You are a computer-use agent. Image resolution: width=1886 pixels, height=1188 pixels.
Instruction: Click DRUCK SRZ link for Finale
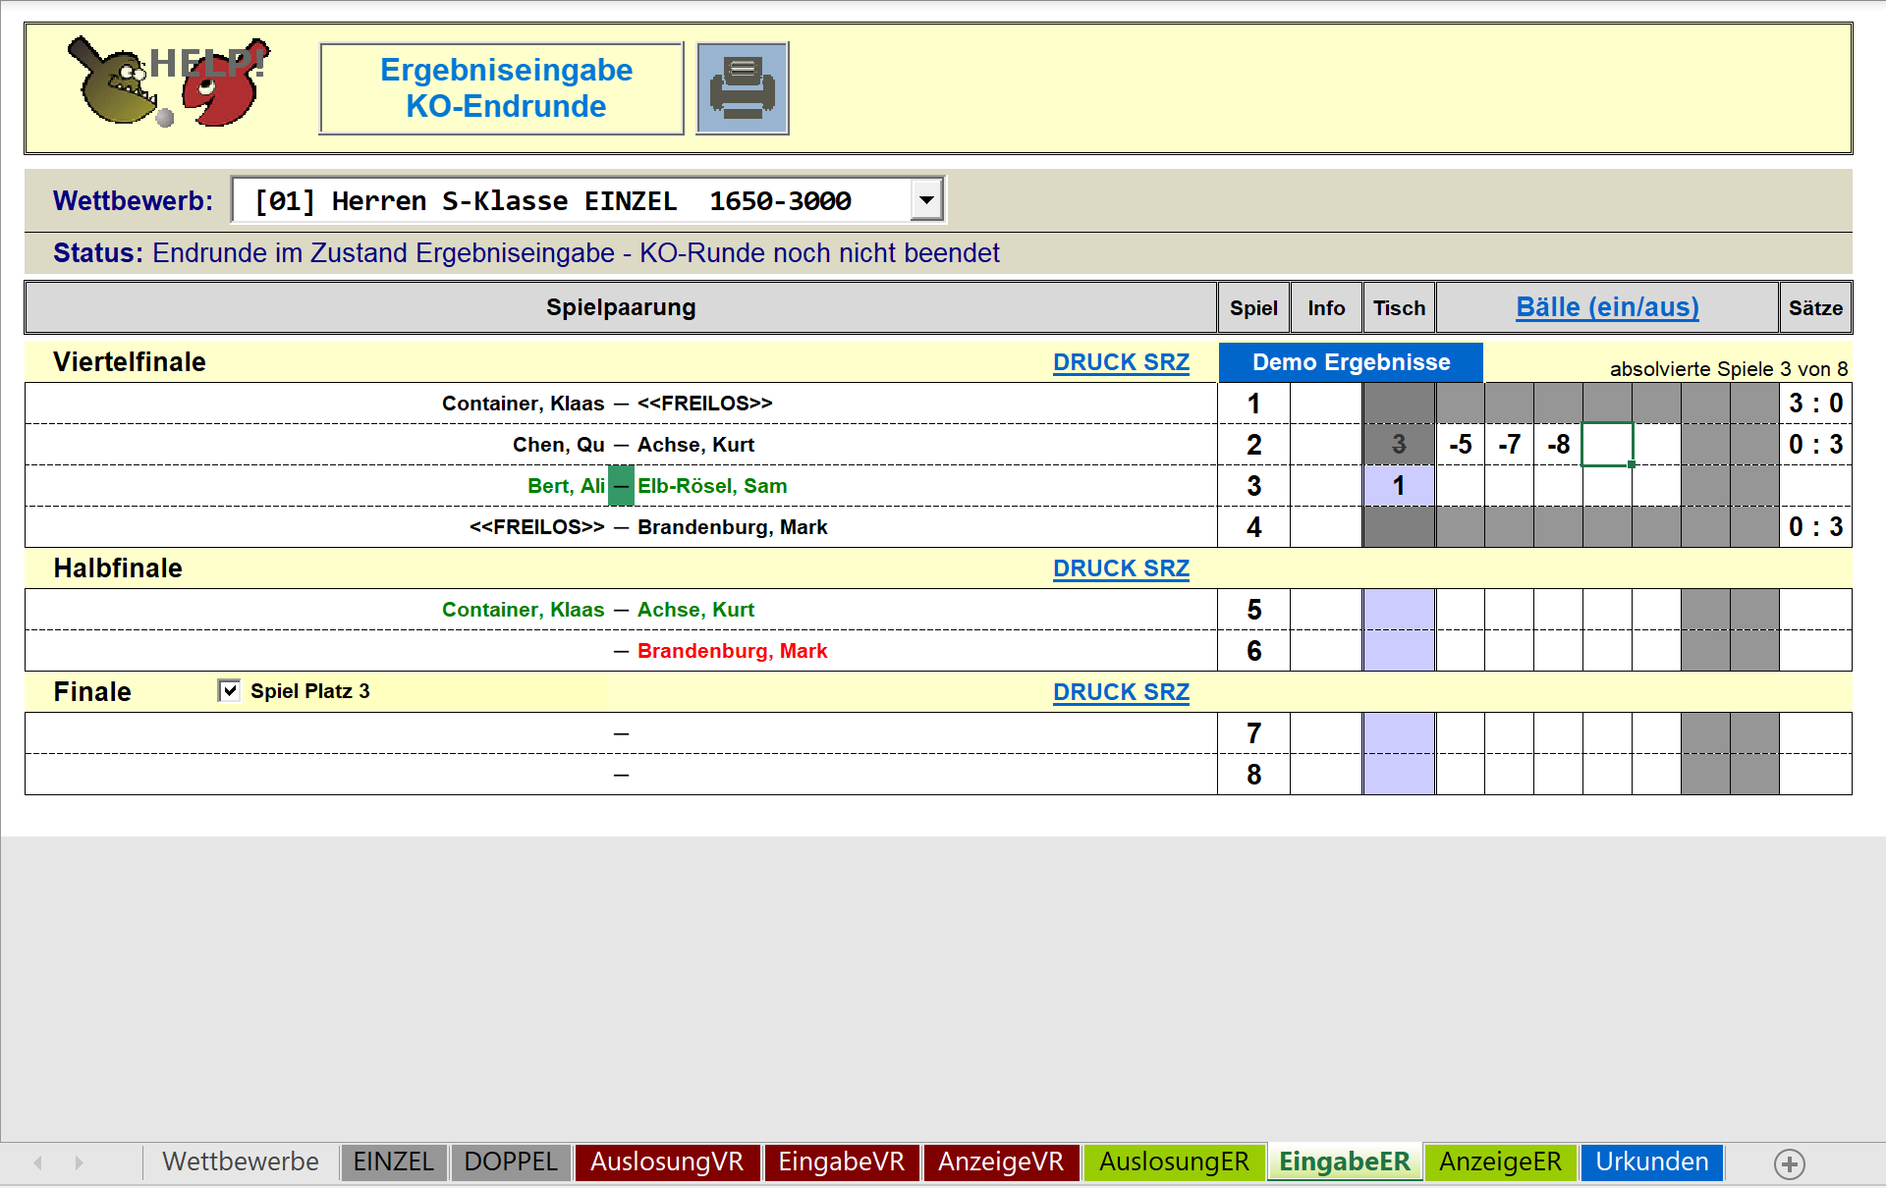click(x=1121, y=692)
